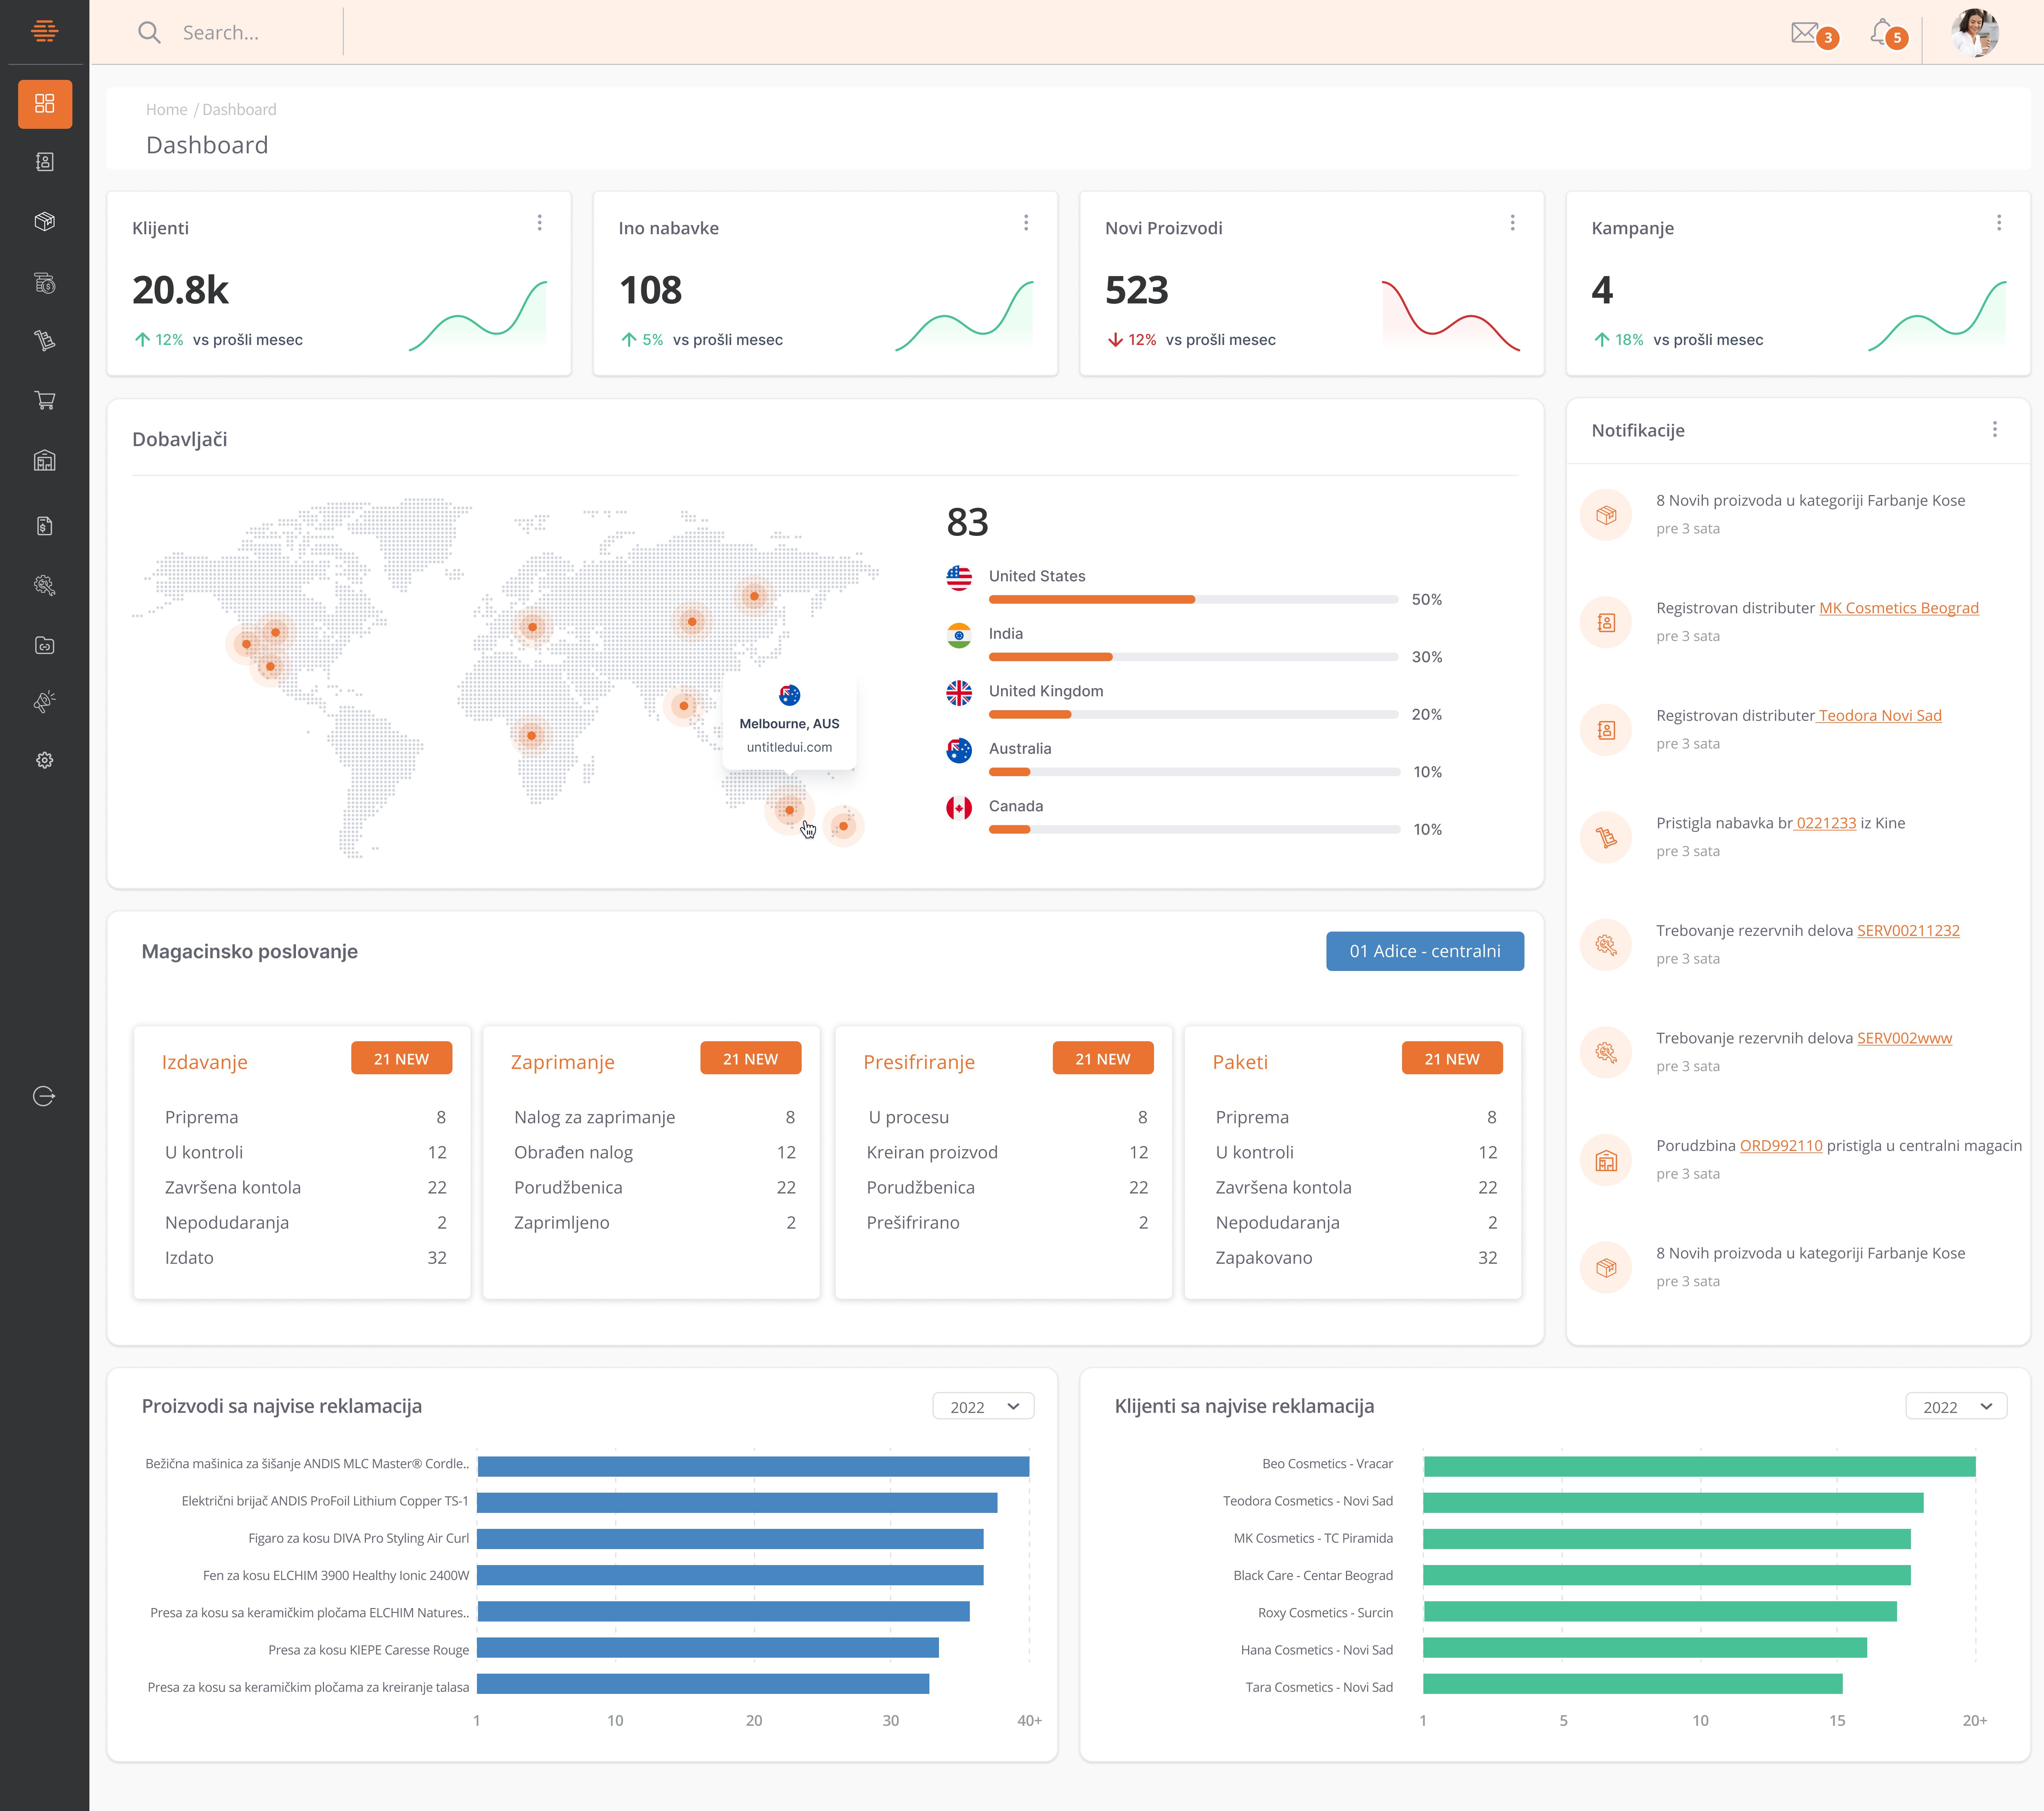Click the Canada flag in suppliers list
The width and height of the screenshot is (2044, 1811).
click(x=959, y=808)
